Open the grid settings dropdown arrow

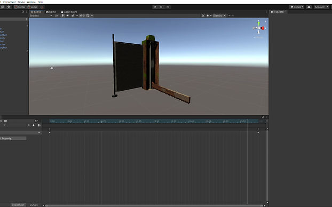point(92,15)
